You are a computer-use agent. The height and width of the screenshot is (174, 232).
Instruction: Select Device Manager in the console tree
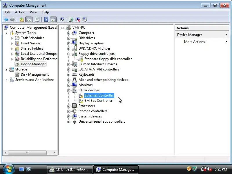(x=33, y=64)
